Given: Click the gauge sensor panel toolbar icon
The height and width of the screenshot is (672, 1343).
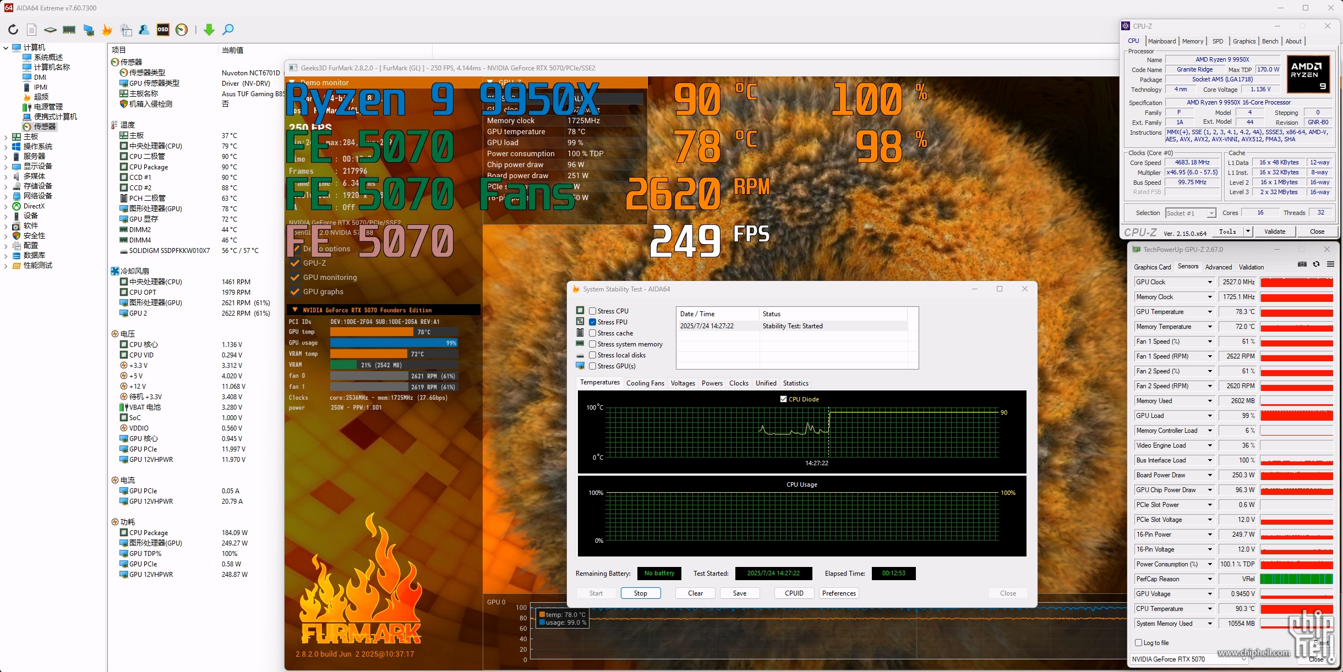Looking at the screenshot, I should point(182,30).
